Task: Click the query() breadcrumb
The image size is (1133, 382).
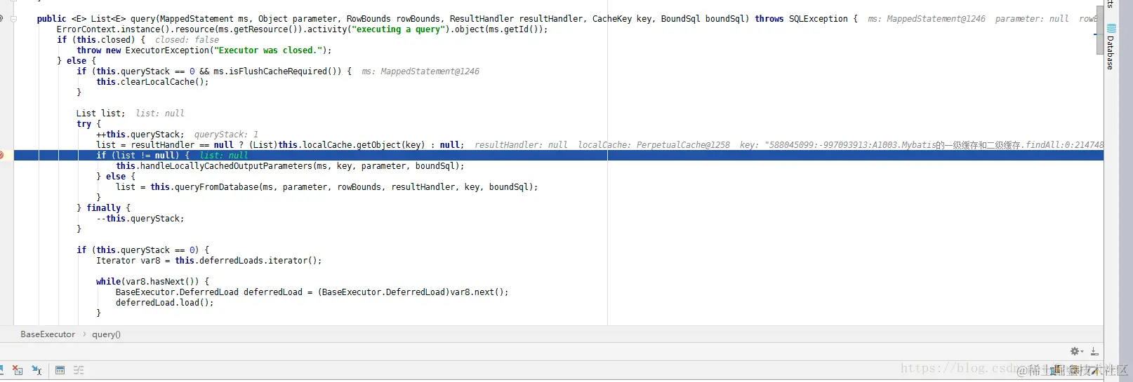Action: [x=106, y=334]
